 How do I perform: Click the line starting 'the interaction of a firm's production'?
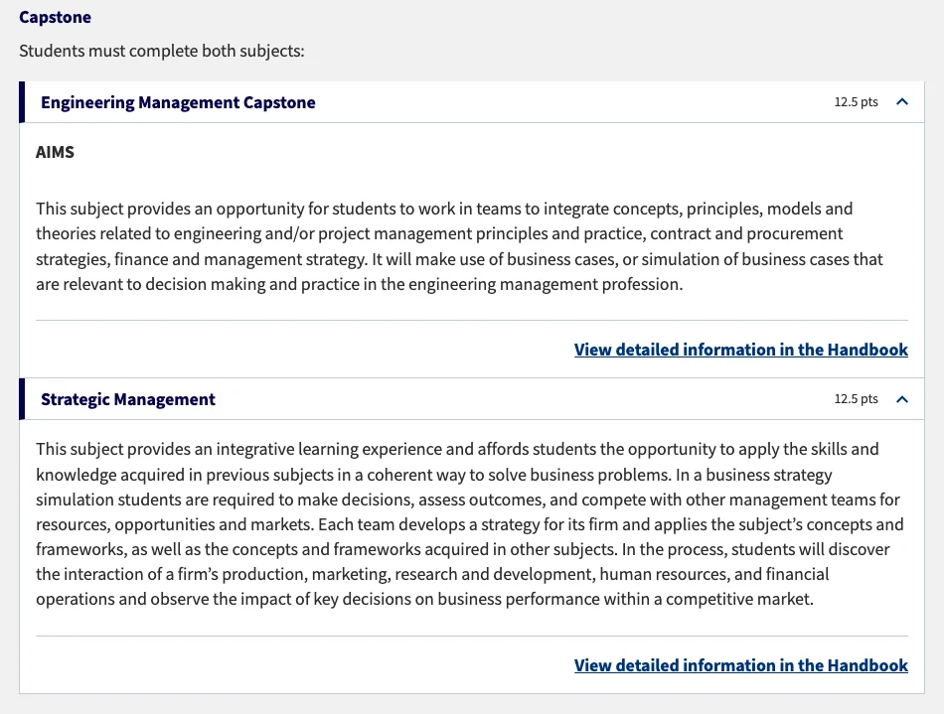click(432, 574)
